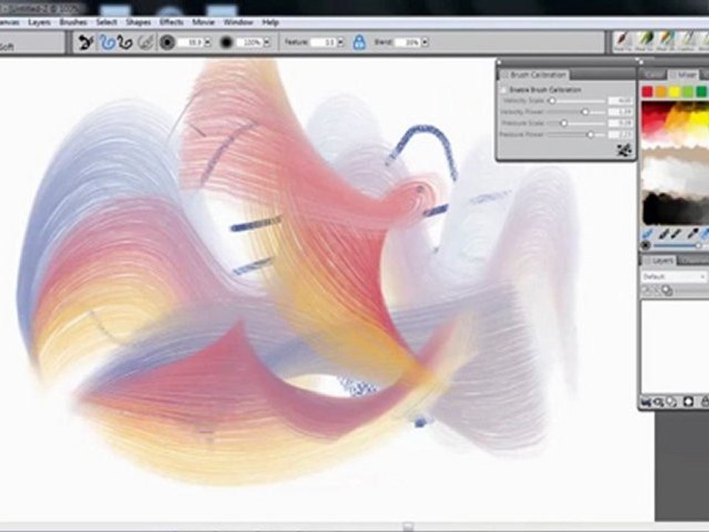Open the Opacity percentage dropdown arrow
709x532 pixels.
click(x=267, y=43)
